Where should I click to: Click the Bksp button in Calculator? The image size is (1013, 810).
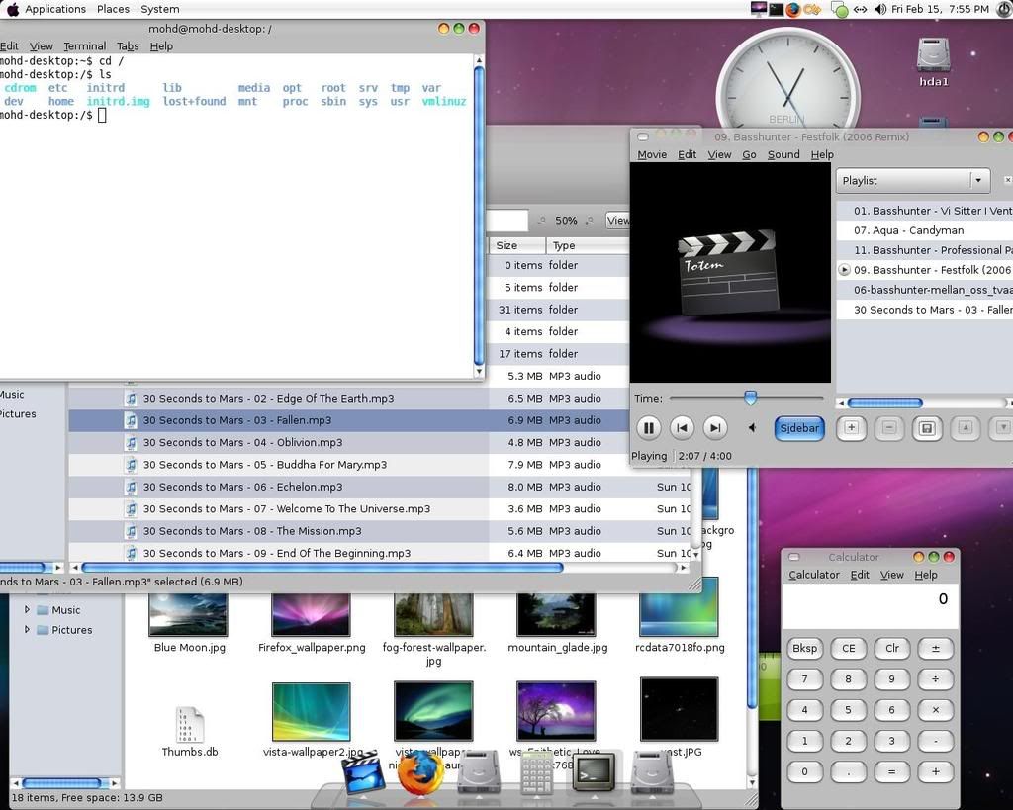pos(805,648)
